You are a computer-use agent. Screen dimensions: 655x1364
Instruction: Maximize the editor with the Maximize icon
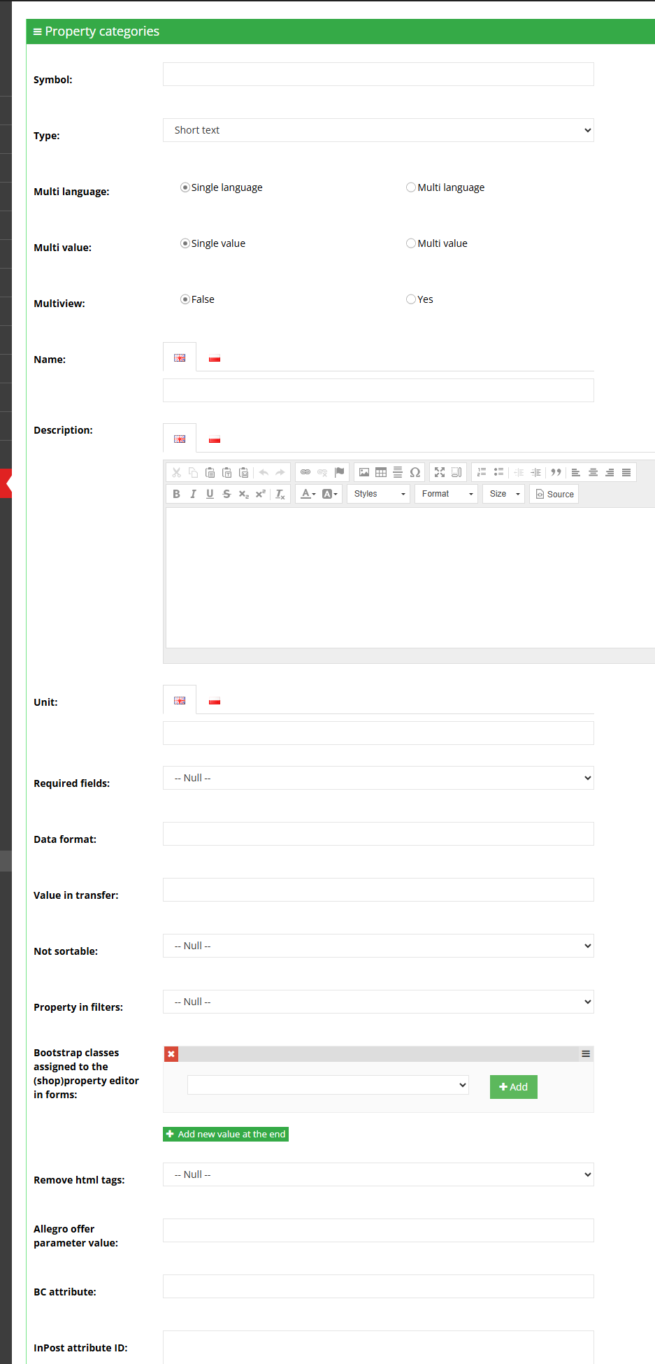pos(440,472)
